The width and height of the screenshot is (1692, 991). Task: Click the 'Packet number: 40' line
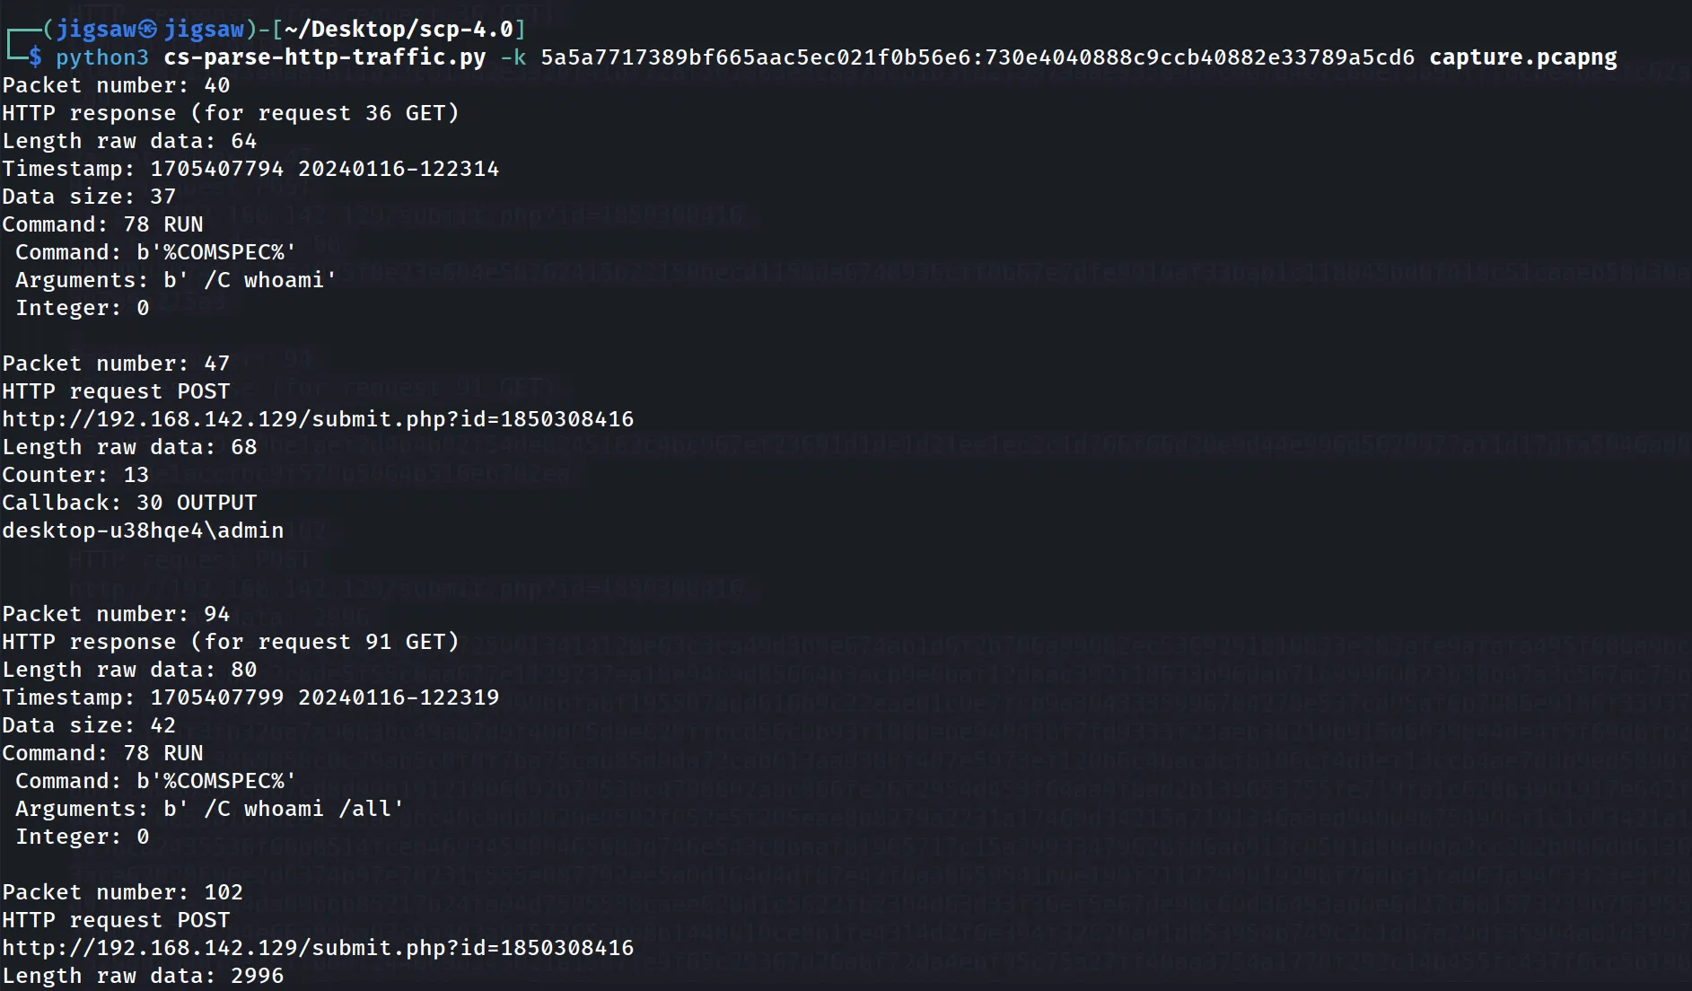pos(116,85)
